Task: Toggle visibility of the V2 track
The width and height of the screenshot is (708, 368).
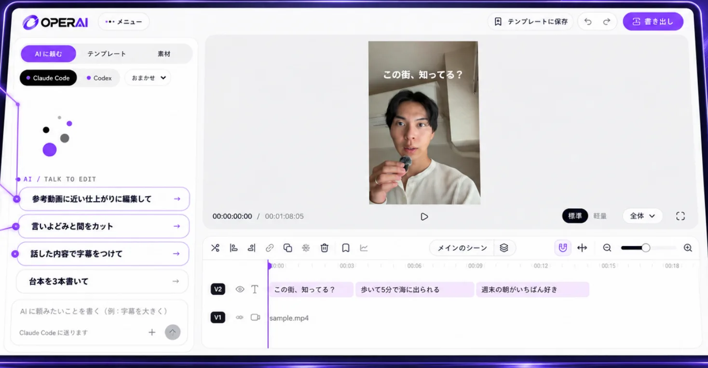Action: point(240,289)
